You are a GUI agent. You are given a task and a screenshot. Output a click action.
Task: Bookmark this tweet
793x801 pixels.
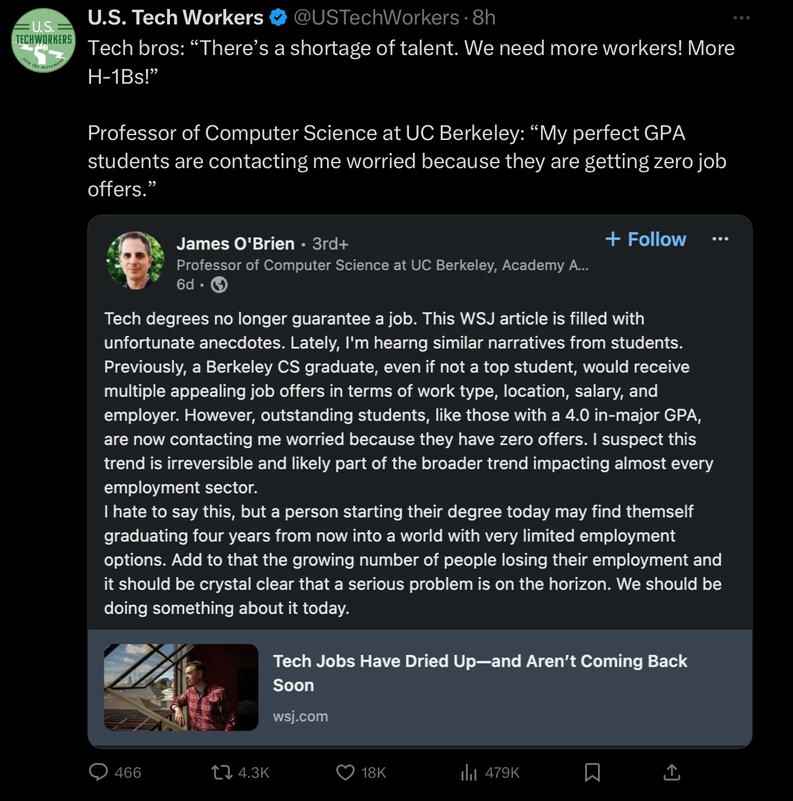click(592, 773)
